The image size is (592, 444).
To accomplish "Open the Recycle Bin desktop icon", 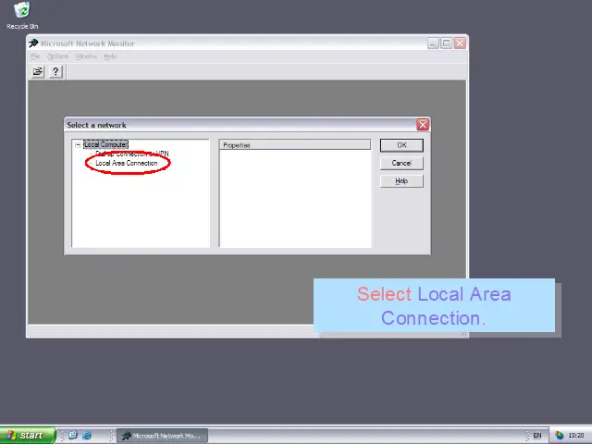I will pos(22,16).
